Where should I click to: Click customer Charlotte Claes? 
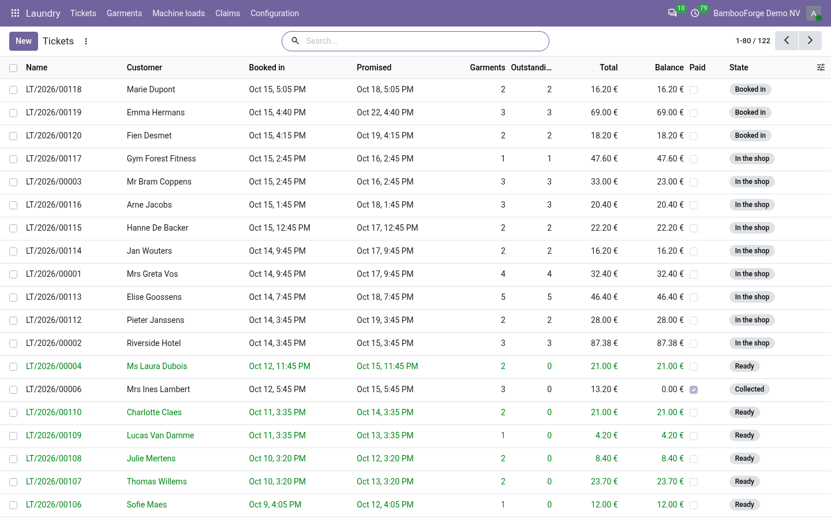pos(154,412)
